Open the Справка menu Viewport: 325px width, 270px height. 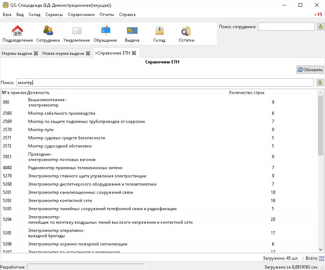[x=127, y=15]
